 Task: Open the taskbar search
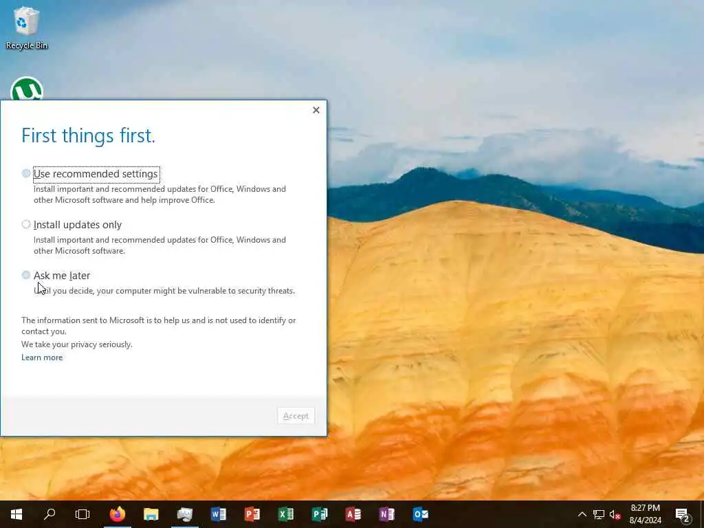tap(49, 514)
